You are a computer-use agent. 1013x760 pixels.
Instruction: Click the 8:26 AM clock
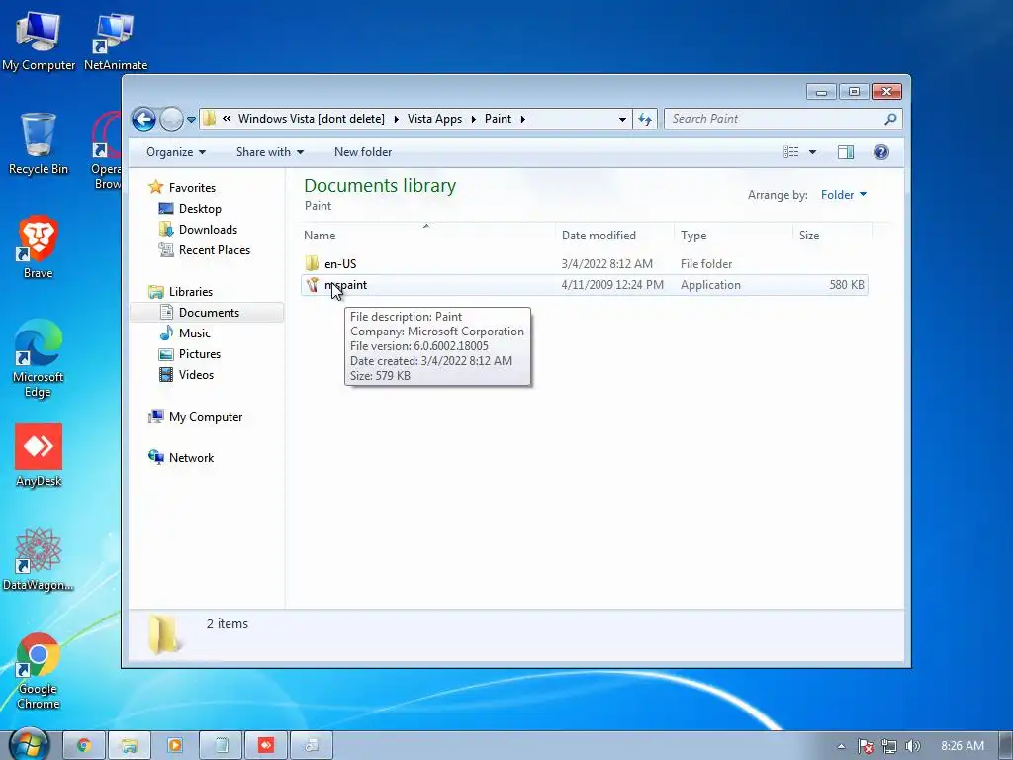[962, 746]
